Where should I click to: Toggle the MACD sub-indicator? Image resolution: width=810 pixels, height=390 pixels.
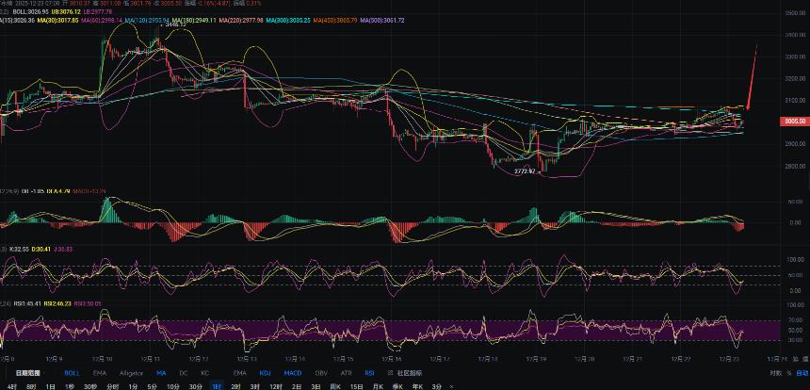pyautogui.click(x=293, y=373)
